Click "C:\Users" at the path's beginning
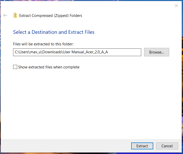183x154 pixels. (22, 52)
